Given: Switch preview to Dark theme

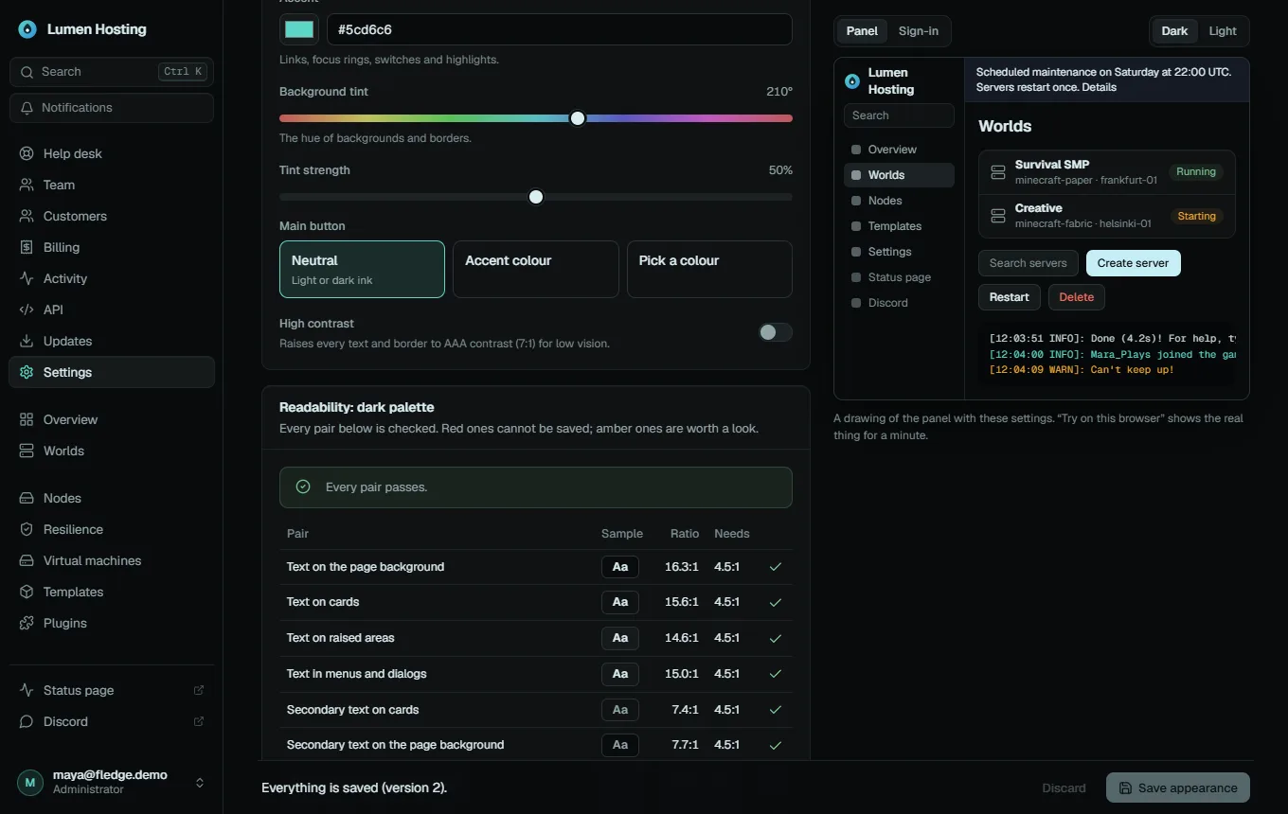Looking at the screenshot, I should tap(1174, 31).
